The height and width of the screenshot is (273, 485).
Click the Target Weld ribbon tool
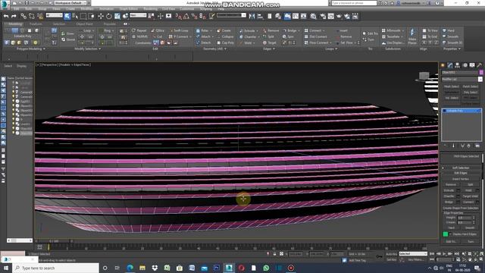[x=270, y=42]
